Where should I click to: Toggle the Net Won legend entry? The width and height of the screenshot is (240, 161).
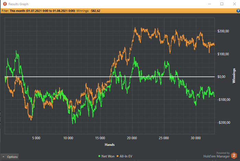click(x=106, y=156)
